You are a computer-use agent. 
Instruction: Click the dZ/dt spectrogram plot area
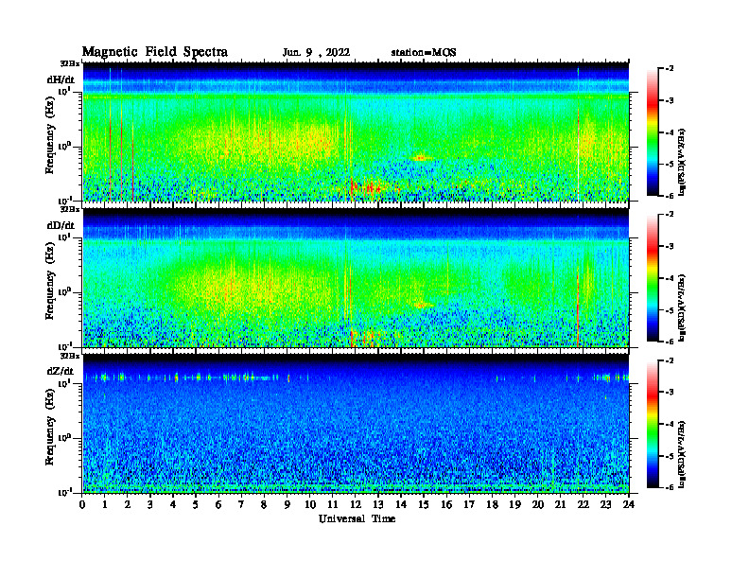[356, 424]
